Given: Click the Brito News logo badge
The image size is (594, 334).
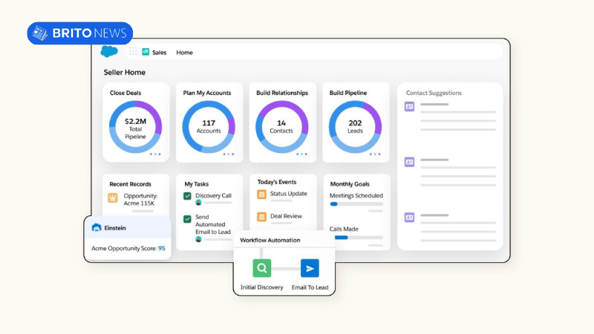Looking at the screenshot, I should (80, 33).
